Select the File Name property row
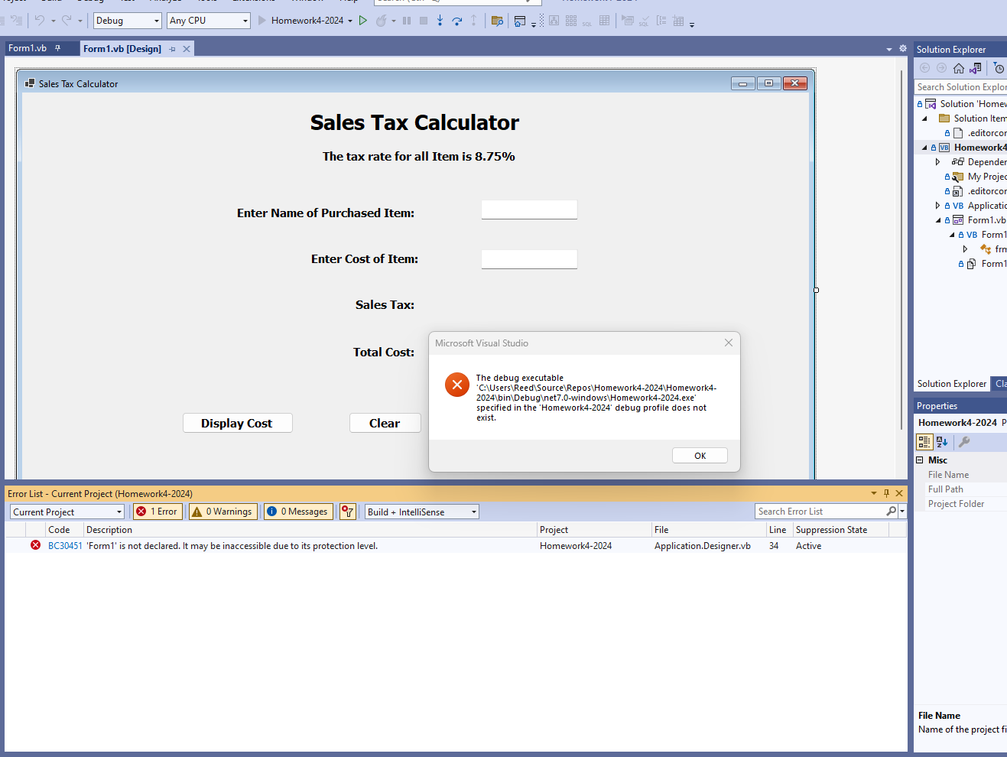Screen dimensions: 1007x757 [x=960, y=475]
